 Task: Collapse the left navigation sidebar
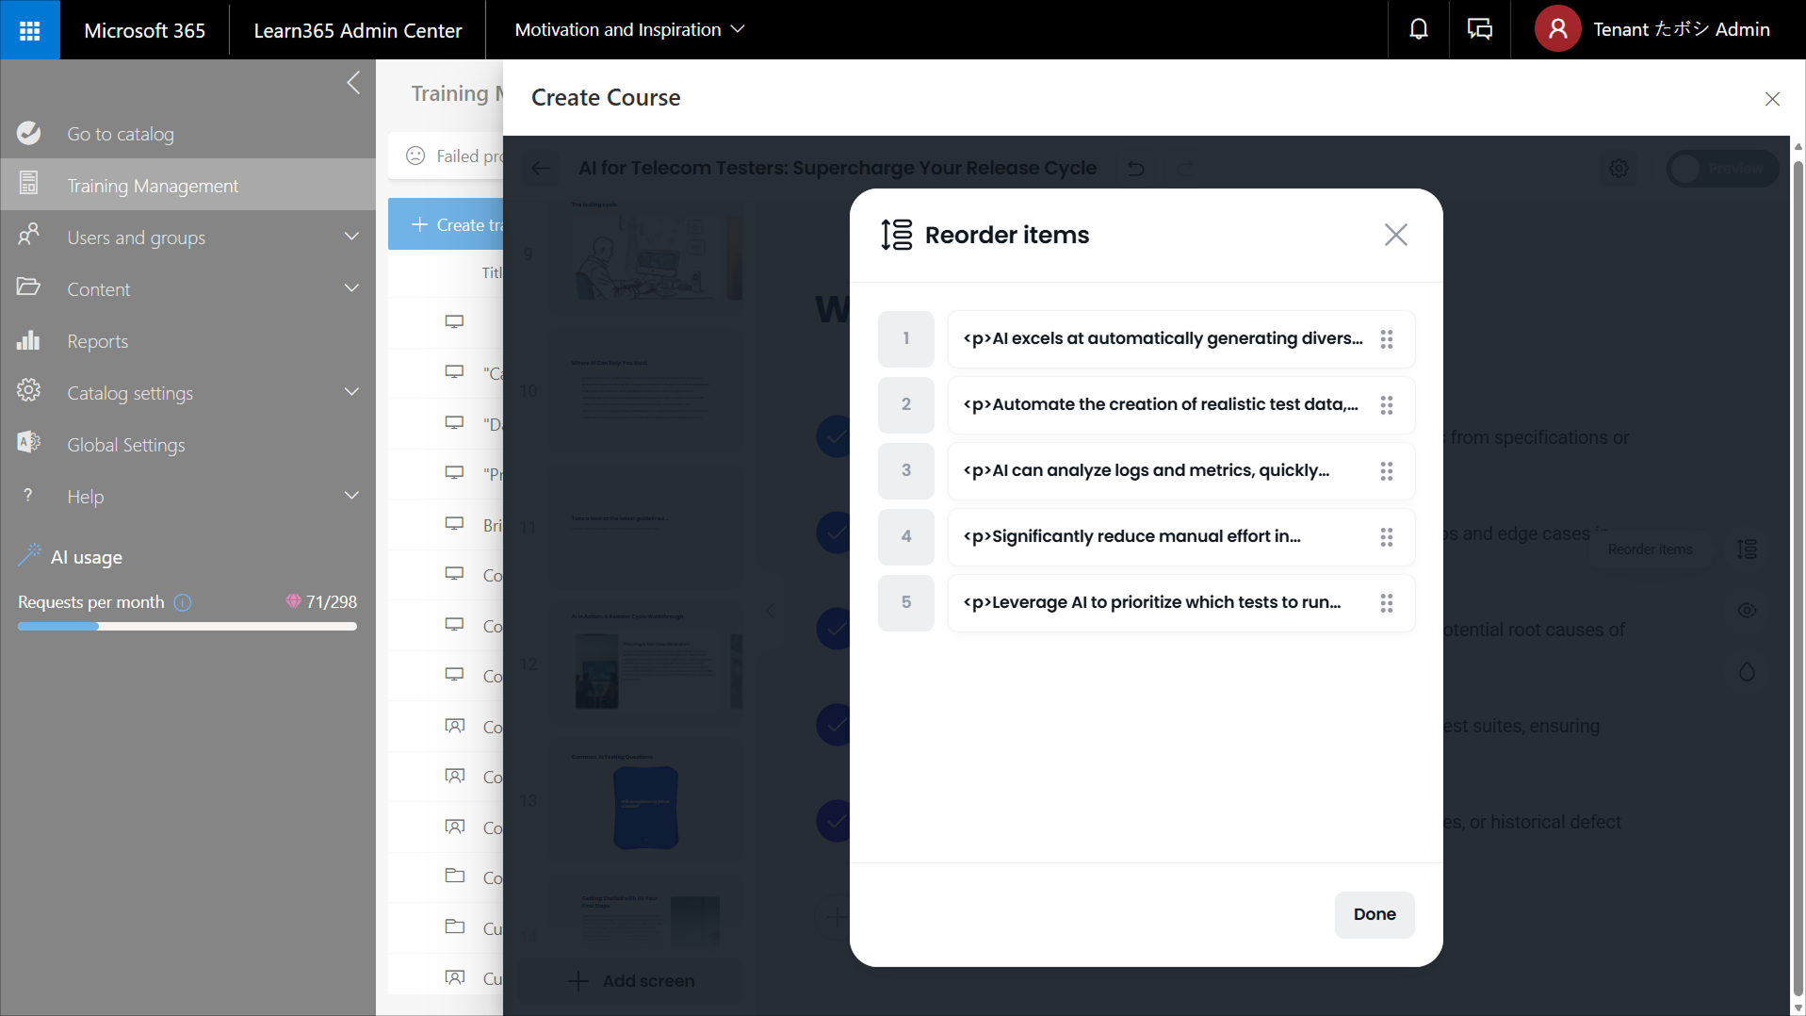coord(353,83)
